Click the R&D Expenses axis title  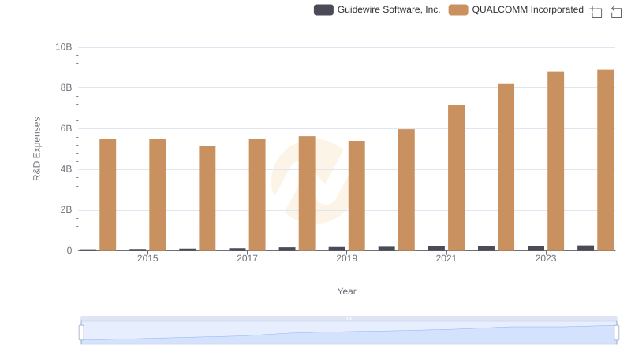36,149
